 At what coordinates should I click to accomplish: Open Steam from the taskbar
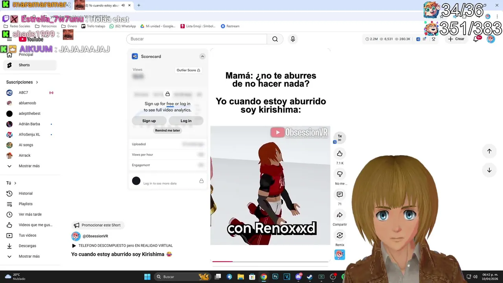[x=310, y=277]
